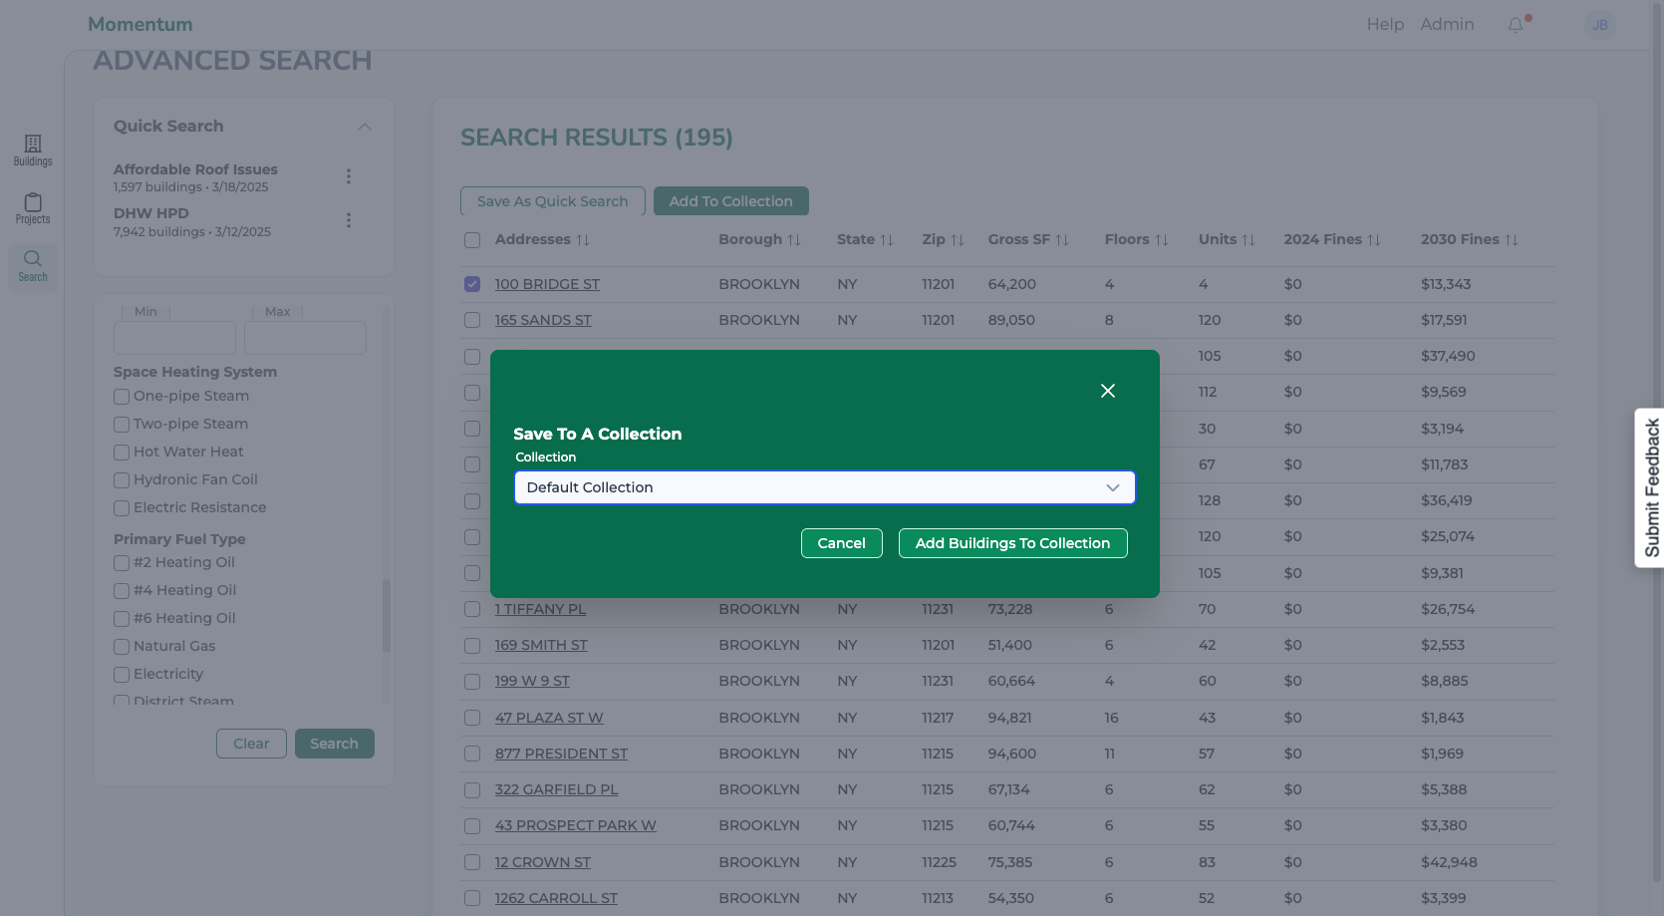The height and width of the screenshot is (916, 1664).
Task: Click Add Buildings To Collection button
Action: coord(1013,543)
